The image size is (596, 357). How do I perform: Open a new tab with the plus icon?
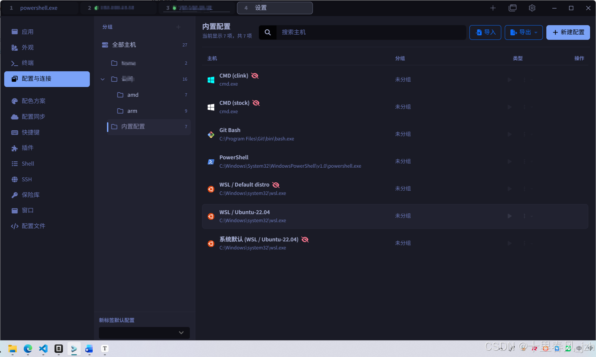pyautogui.click(x=493, y=8)
